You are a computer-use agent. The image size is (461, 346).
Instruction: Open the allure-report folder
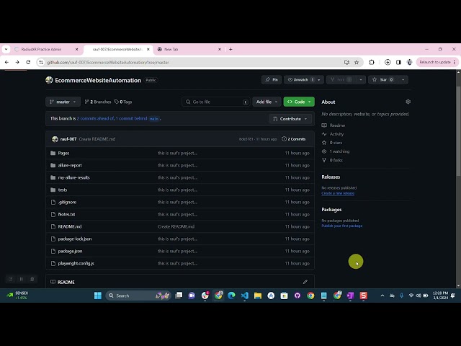[70, 165]
